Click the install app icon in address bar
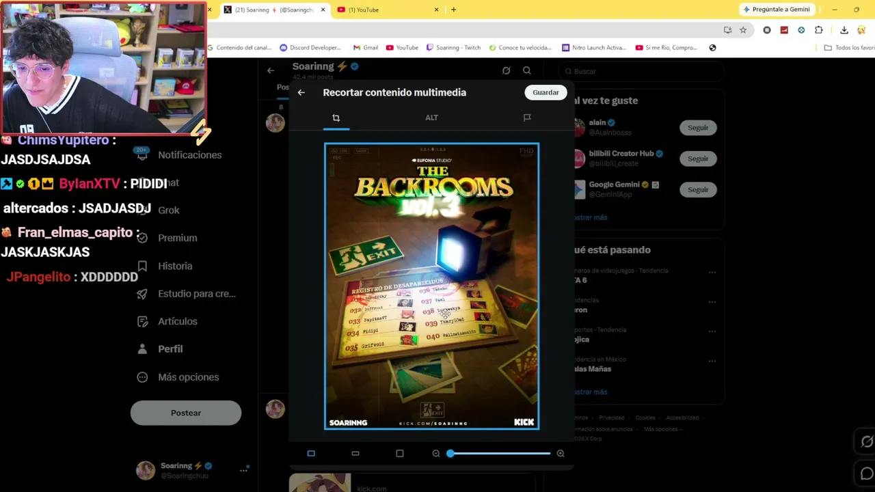The image size is (875, 492). (x=727, y=30)
